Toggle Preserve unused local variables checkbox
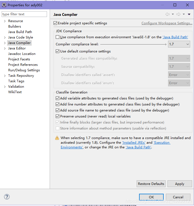 click(57, 116)
